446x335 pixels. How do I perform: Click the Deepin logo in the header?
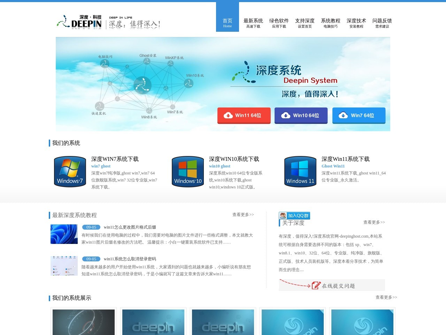79,22
